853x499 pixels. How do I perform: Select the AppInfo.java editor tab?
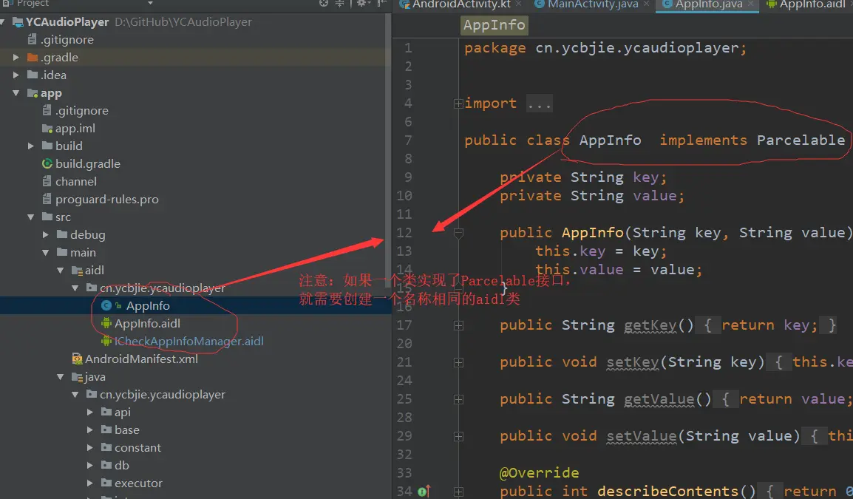click(709, 4)
